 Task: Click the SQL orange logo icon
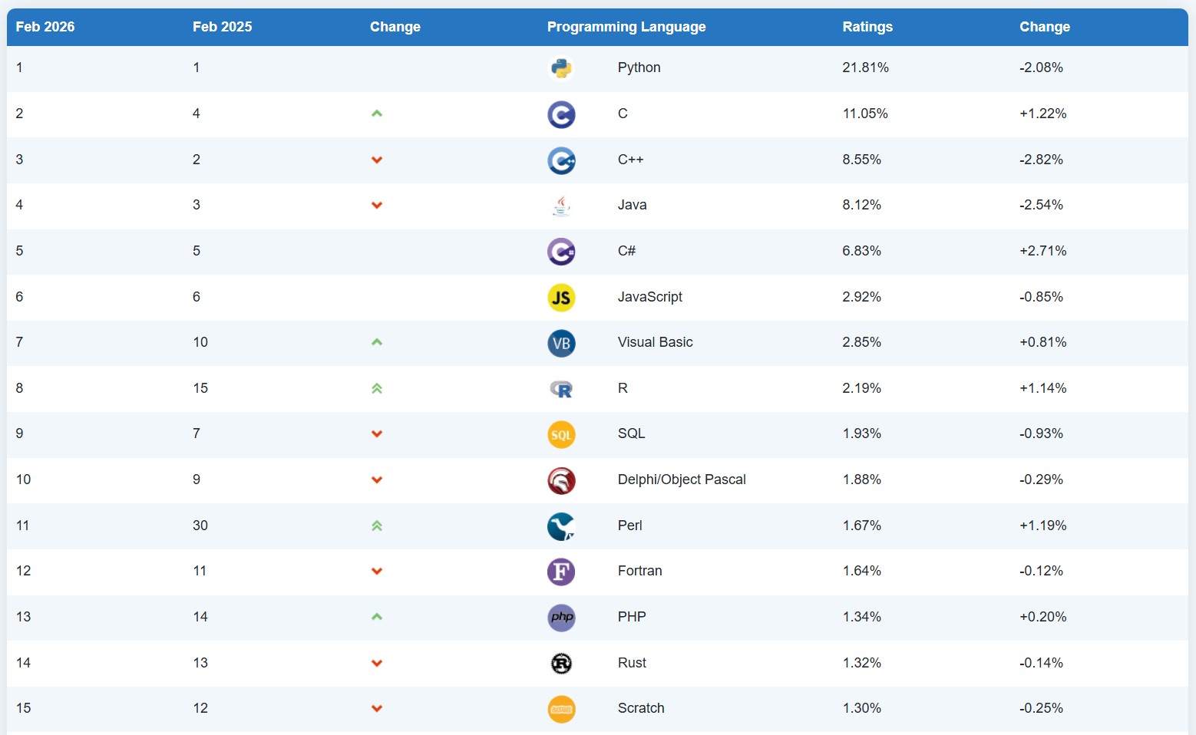561,435
